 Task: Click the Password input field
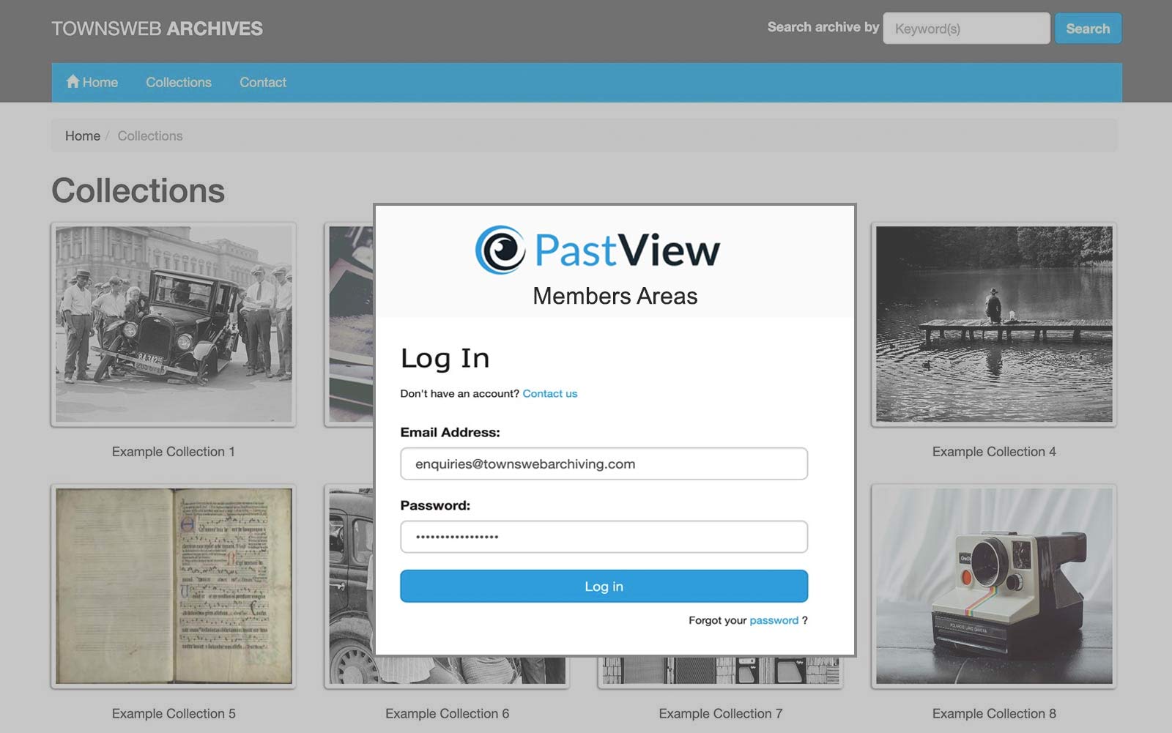coord(604,537)
